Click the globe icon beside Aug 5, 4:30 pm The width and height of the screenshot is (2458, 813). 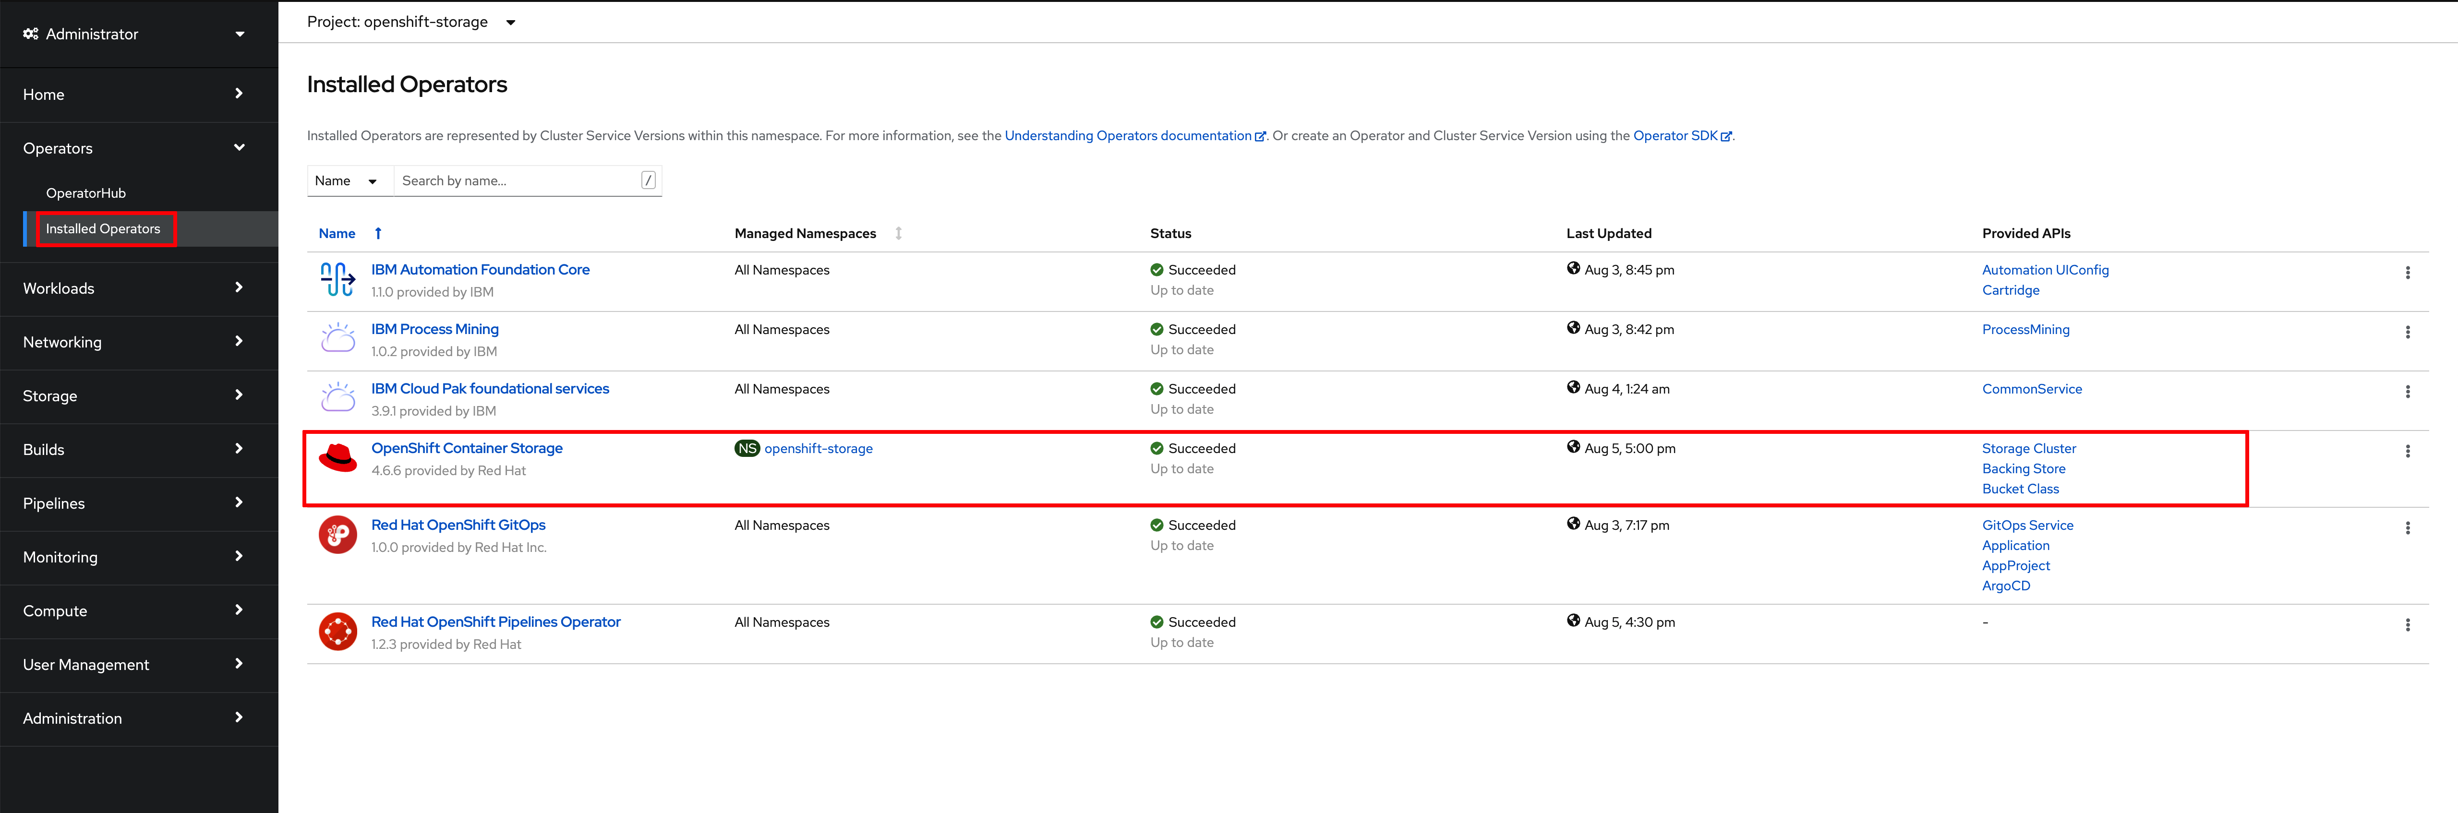pyautogui.click(x=1573, y=620)
